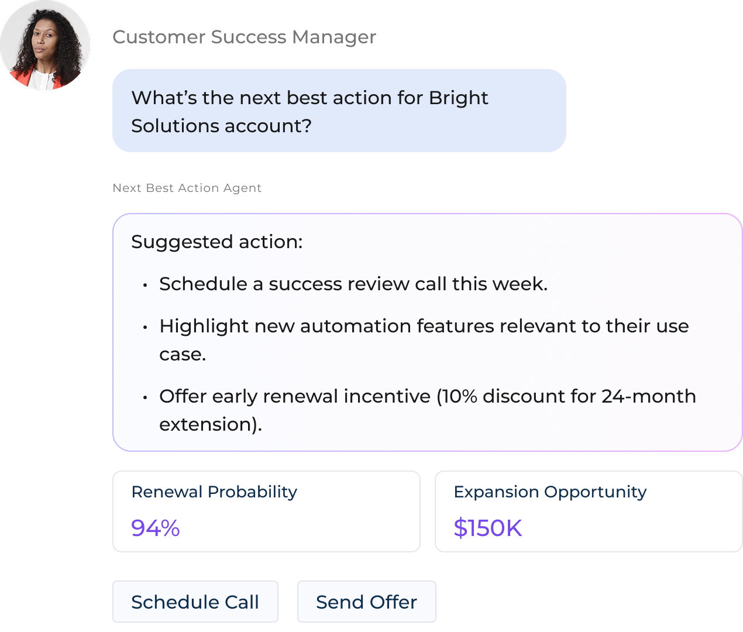The height and width of the screenshot is (632, 743).
Task: Select the Expansion Opportunity card
Action: pyautogui.click(x=588, y=511)
